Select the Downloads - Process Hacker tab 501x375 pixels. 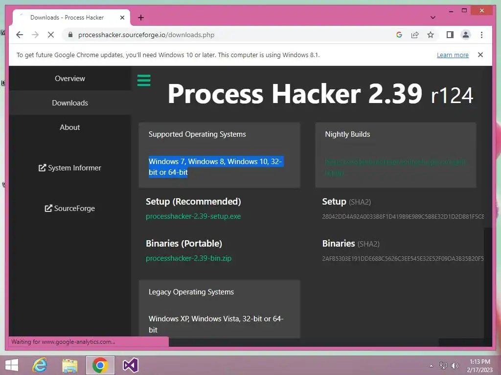click(x=71, y=18)
